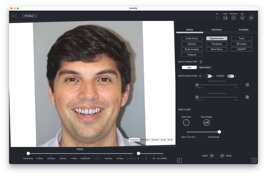Click the Info icon in top toolbar
Viewport: 267px width, 176px height.
[x=217, y=18]
